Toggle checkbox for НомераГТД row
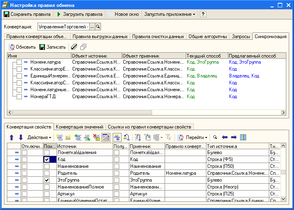 pyautogui.click(x=19, y=96)
